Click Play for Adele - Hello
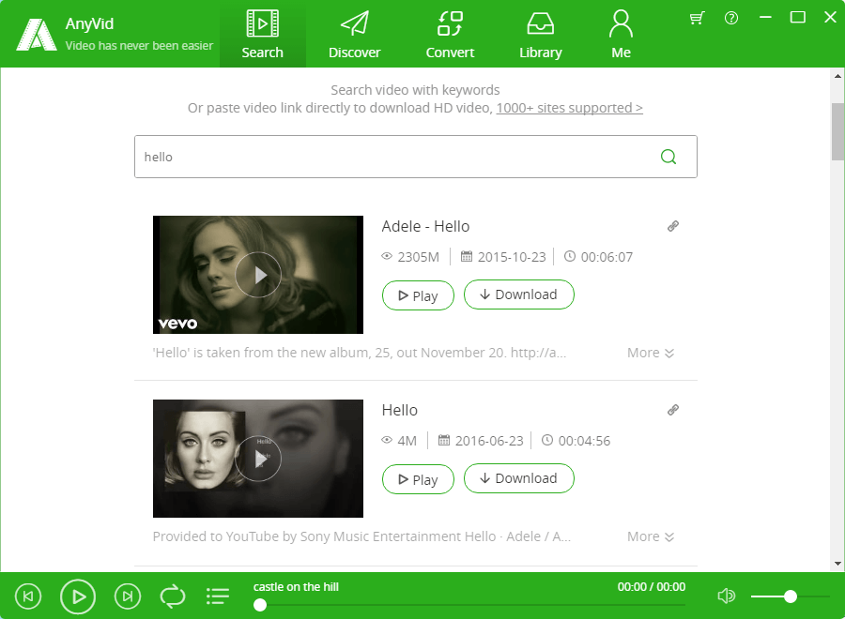845x619 pixels. [x=418, y=295]
